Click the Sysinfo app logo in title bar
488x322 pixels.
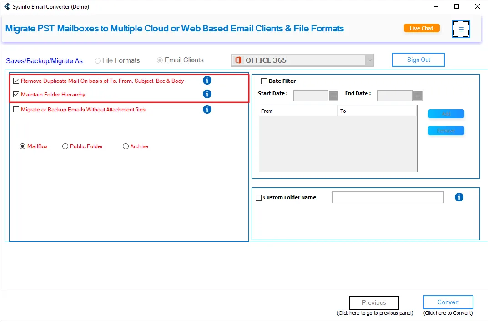click(x=7, y=6)
